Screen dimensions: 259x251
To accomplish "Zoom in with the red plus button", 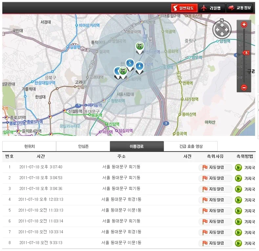I will click(244, 25).
